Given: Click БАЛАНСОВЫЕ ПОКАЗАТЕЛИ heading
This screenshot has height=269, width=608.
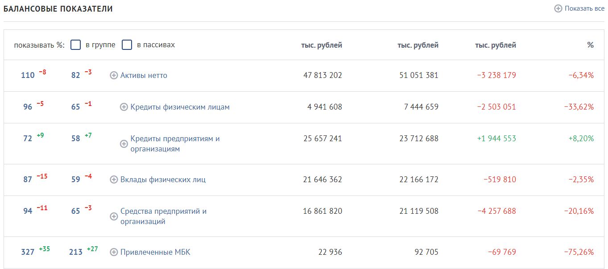Looking at the screenshot, I should click(x=58, y=9).
